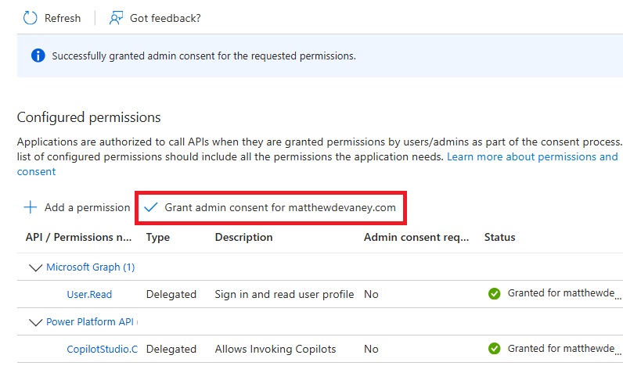Collapse the Power Platform API group chevron
The height and width of the screenshot is (391, 623).
(x=34, y=322)
